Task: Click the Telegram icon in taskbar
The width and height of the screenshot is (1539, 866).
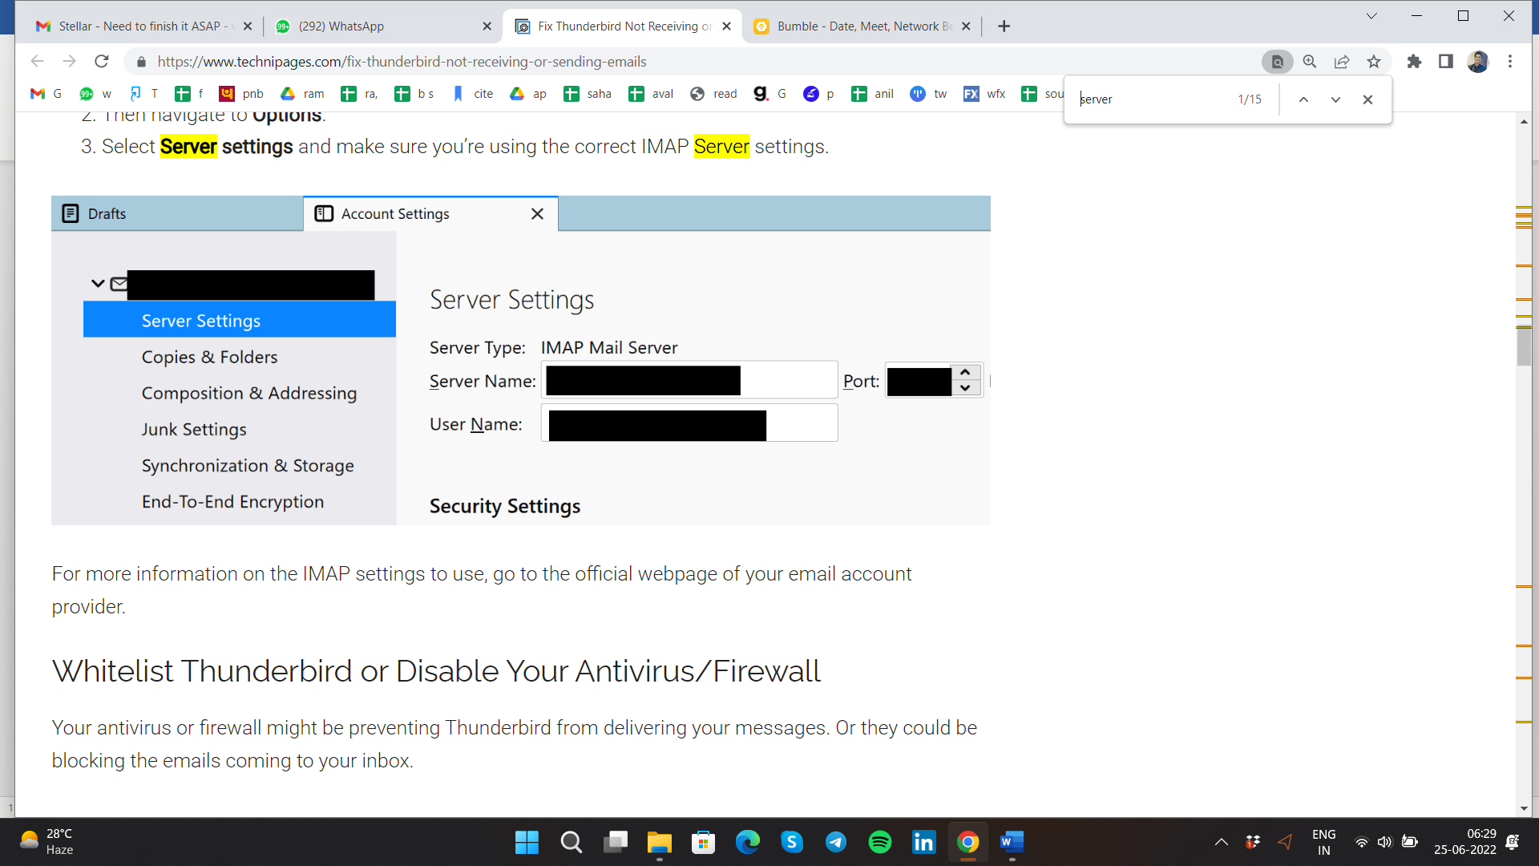Action: 836,843
